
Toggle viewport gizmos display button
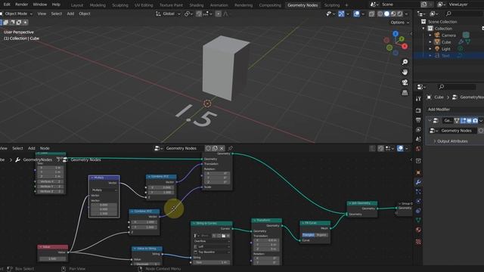341,14
